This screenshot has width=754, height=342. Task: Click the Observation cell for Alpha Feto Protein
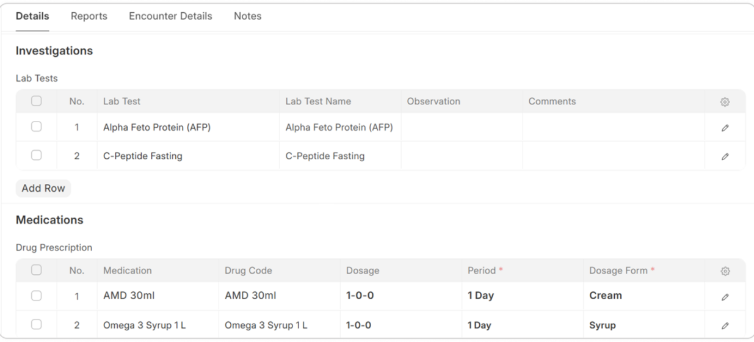click(462, 128)
